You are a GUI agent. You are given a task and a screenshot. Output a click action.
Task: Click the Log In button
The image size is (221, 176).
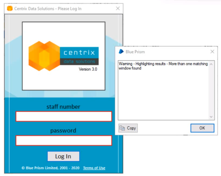[63, 156]
